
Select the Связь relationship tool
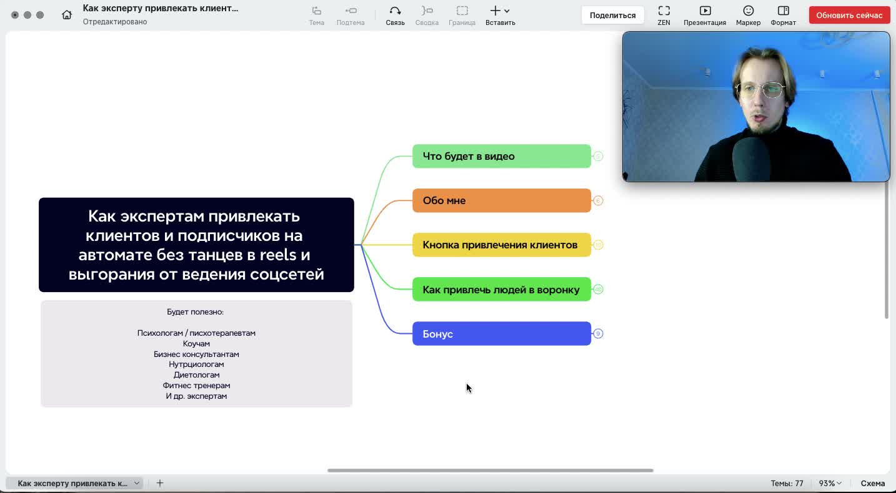tap(395, 15)
